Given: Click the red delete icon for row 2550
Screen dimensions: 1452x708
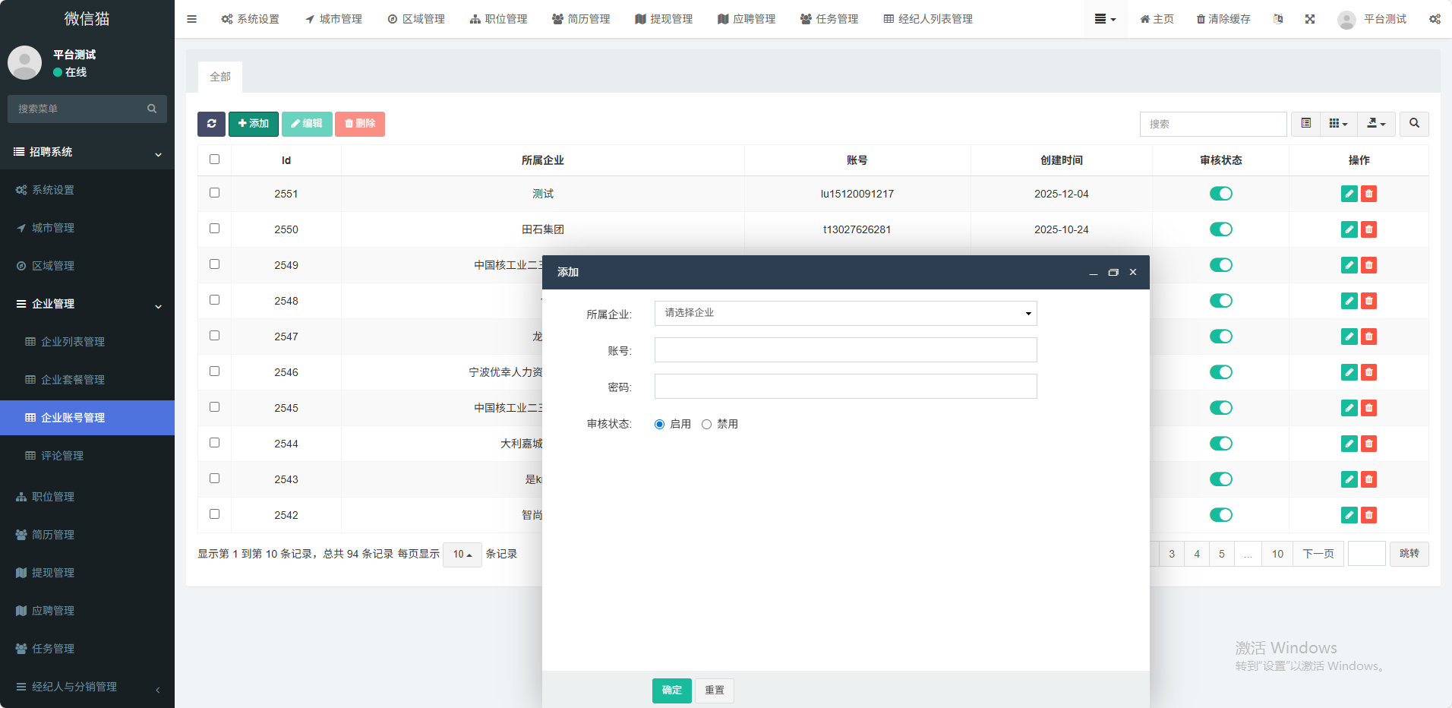Looking at the screenshot, I should pyautogui.click(x=1368, y=229).
